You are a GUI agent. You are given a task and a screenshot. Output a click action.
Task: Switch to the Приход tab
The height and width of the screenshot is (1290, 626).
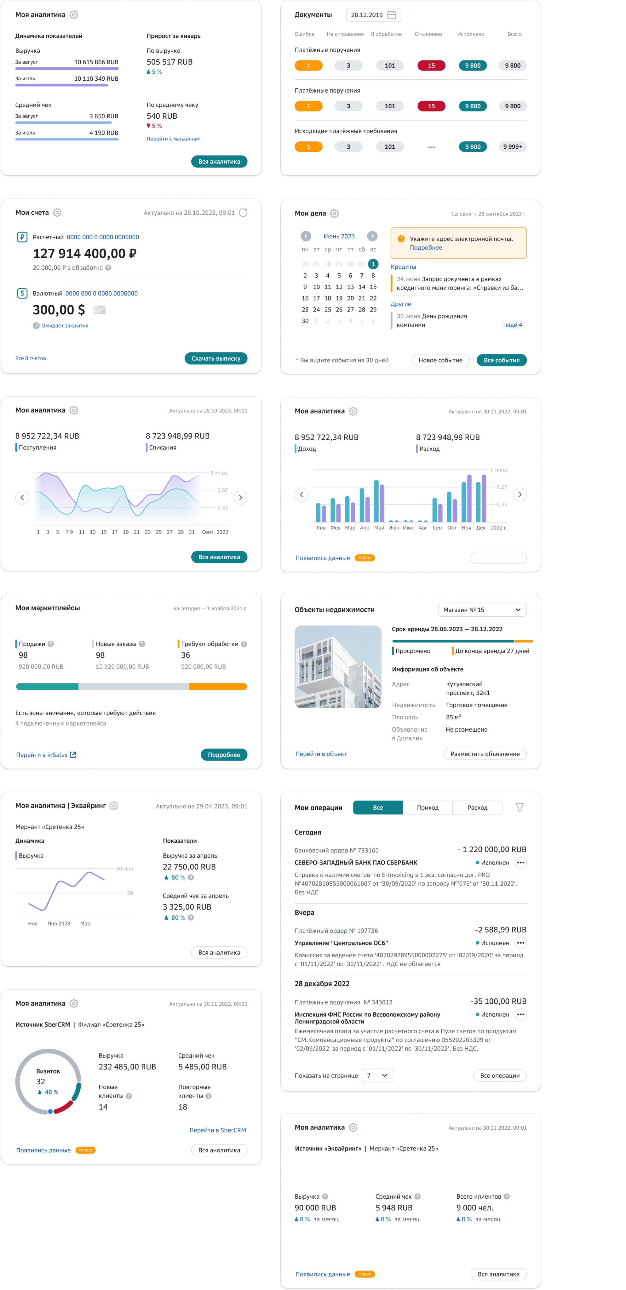(x=428, y=807)
